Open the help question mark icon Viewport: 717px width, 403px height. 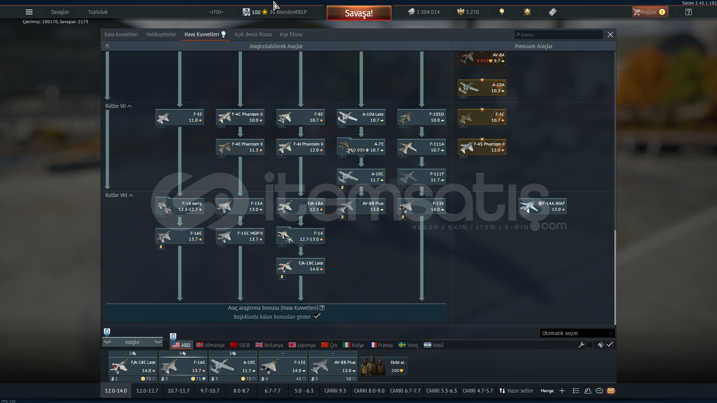[x=689, y=12]
